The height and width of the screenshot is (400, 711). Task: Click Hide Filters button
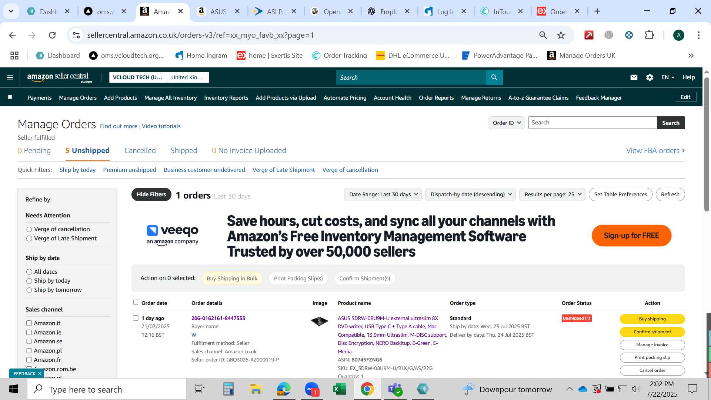(151, 194)
